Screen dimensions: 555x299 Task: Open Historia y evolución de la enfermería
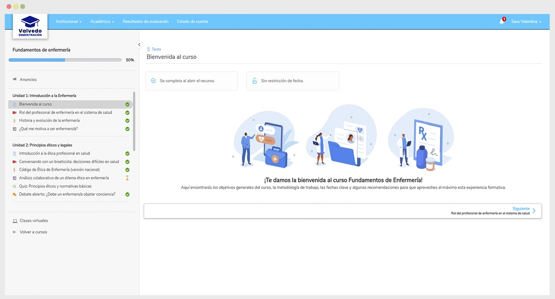[49, 120]
